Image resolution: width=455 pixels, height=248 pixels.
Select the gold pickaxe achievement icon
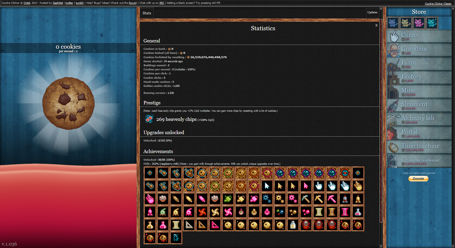point(319,199)
